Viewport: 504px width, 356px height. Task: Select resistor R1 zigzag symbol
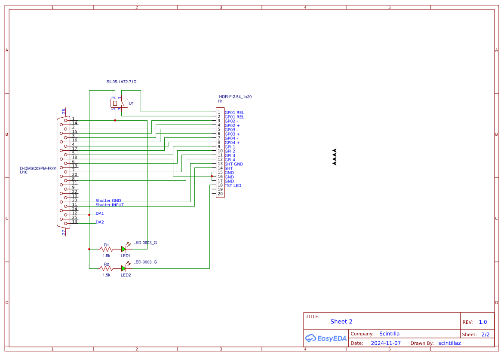click(106, 249)
